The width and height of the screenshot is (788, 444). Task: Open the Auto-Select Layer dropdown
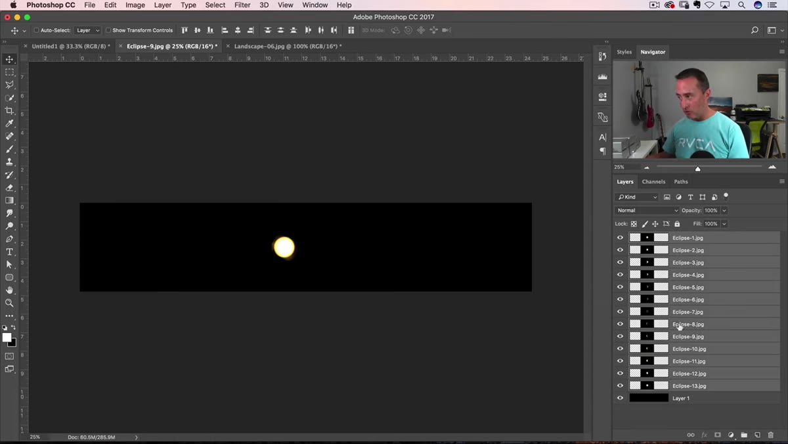coord(87,30)
